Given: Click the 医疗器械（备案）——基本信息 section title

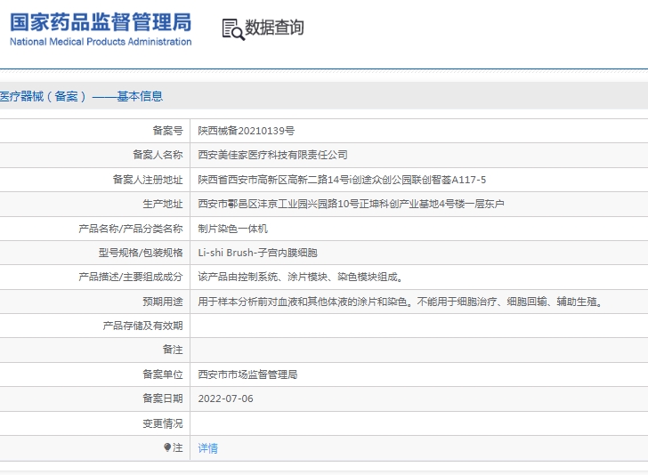Looking at the screenshot, I should [81, 96].
